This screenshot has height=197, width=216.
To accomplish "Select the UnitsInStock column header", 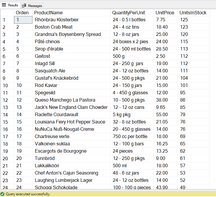I will coord(193,13).
